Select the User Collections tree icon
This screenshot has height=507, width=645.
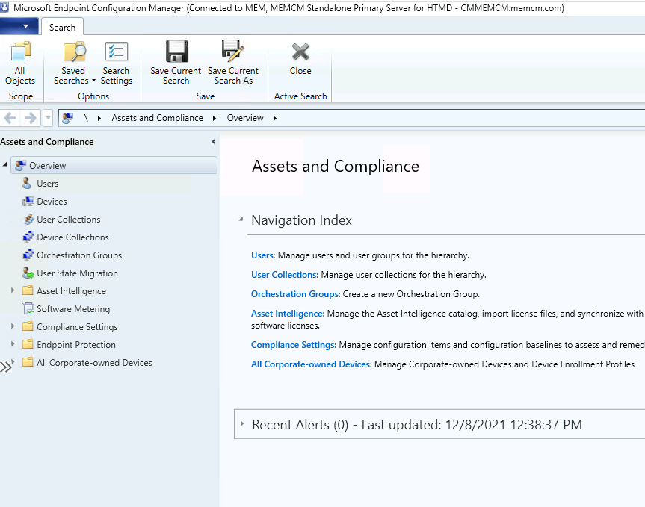tap(28, 220)
